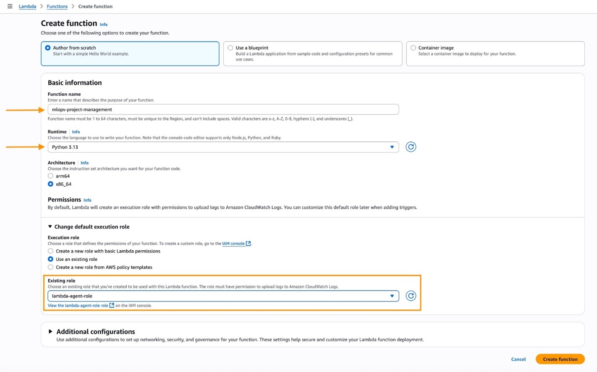
Task: Open the IAM console external link
Action: tap(233, 244)
